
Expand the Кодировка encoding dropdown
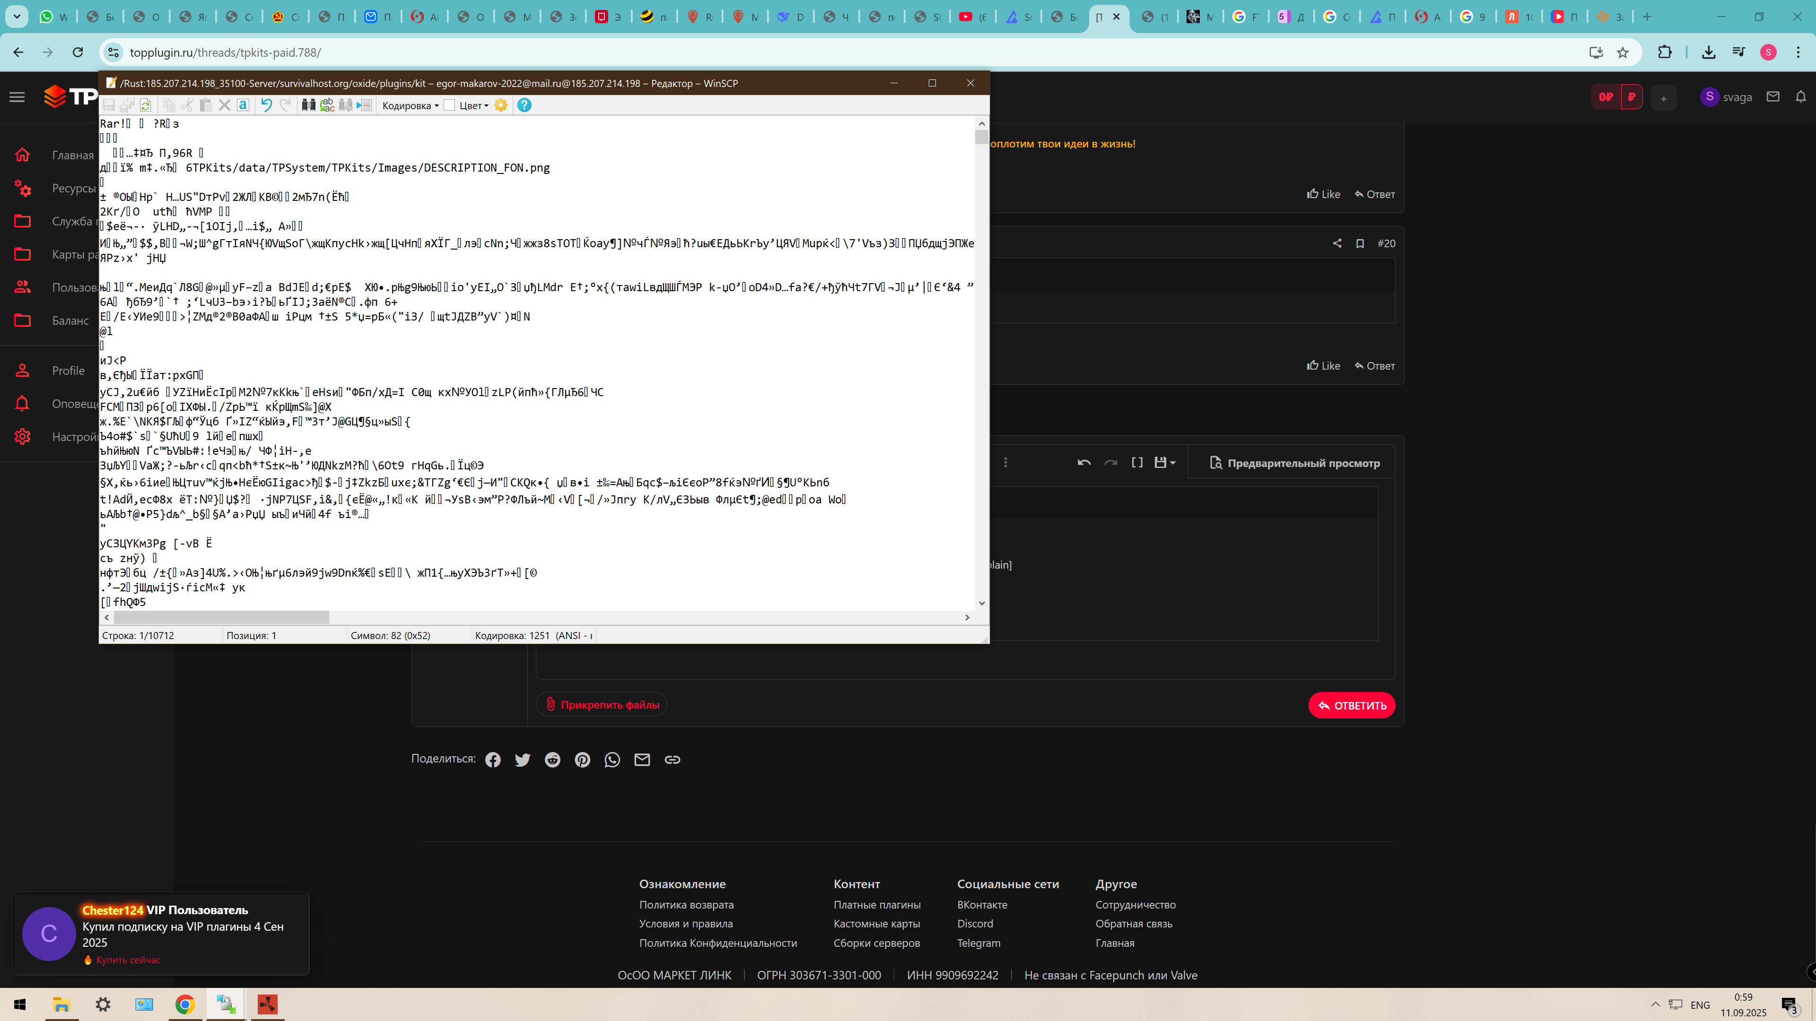point(410,106)
